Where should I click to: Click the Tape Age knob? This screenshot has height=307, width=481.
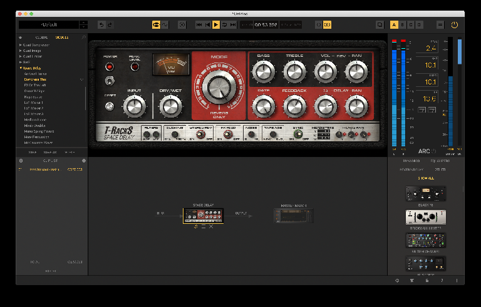click(272, 134)
